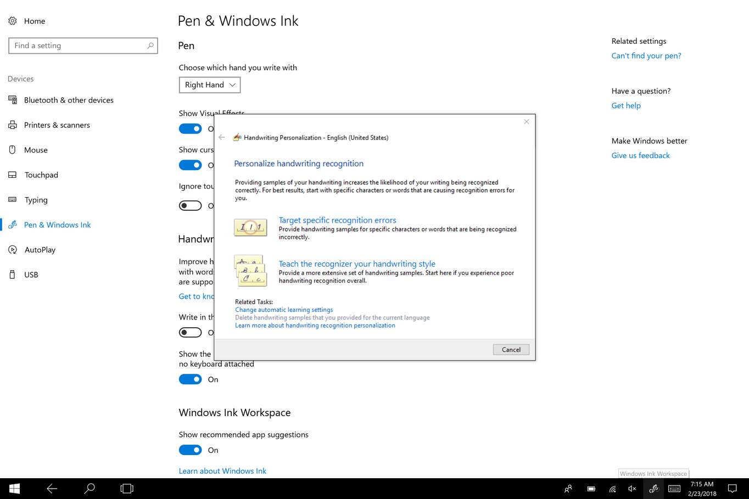Click Learn about Windows Ink link

point(222,471)
